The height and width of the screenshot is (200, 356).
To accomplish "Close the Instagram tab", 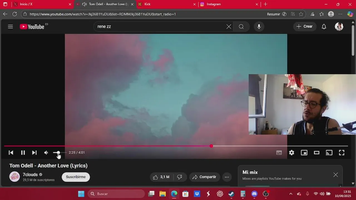I will click(257, 4).
